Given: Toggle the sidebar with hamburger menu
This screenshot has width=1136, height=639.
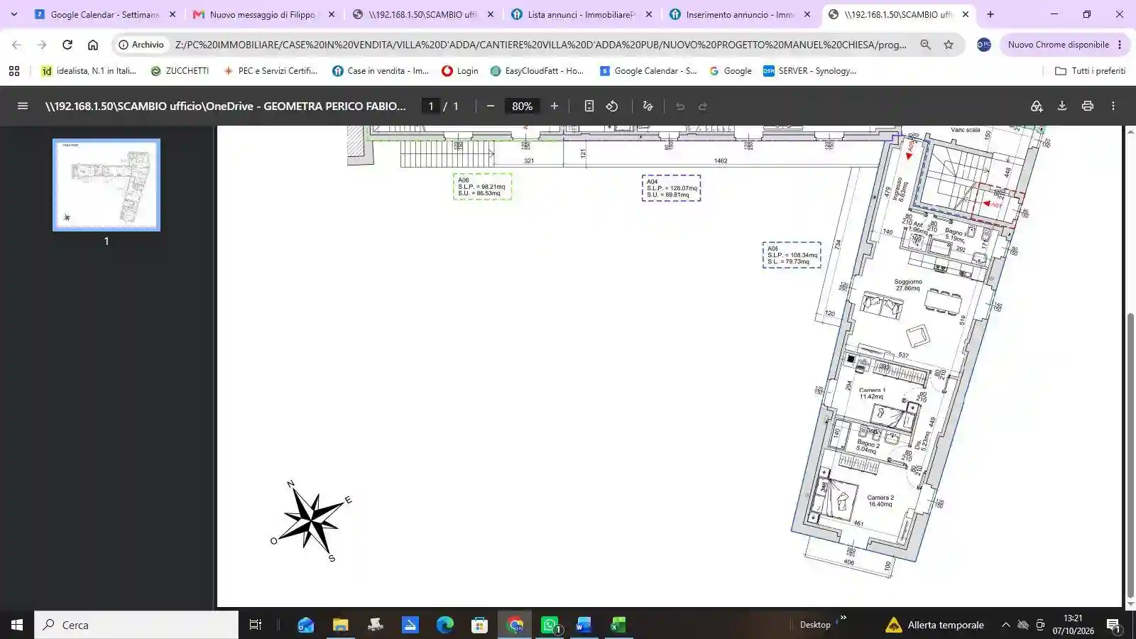Looking at the screenshot, I should (23, 106).
